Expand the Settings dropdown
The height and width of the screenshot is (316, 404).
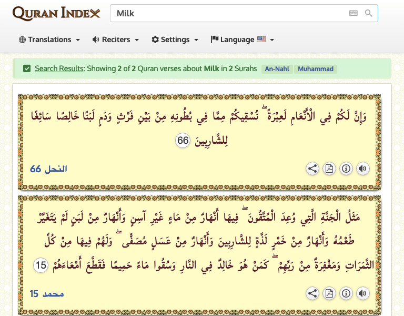point(175,39)
